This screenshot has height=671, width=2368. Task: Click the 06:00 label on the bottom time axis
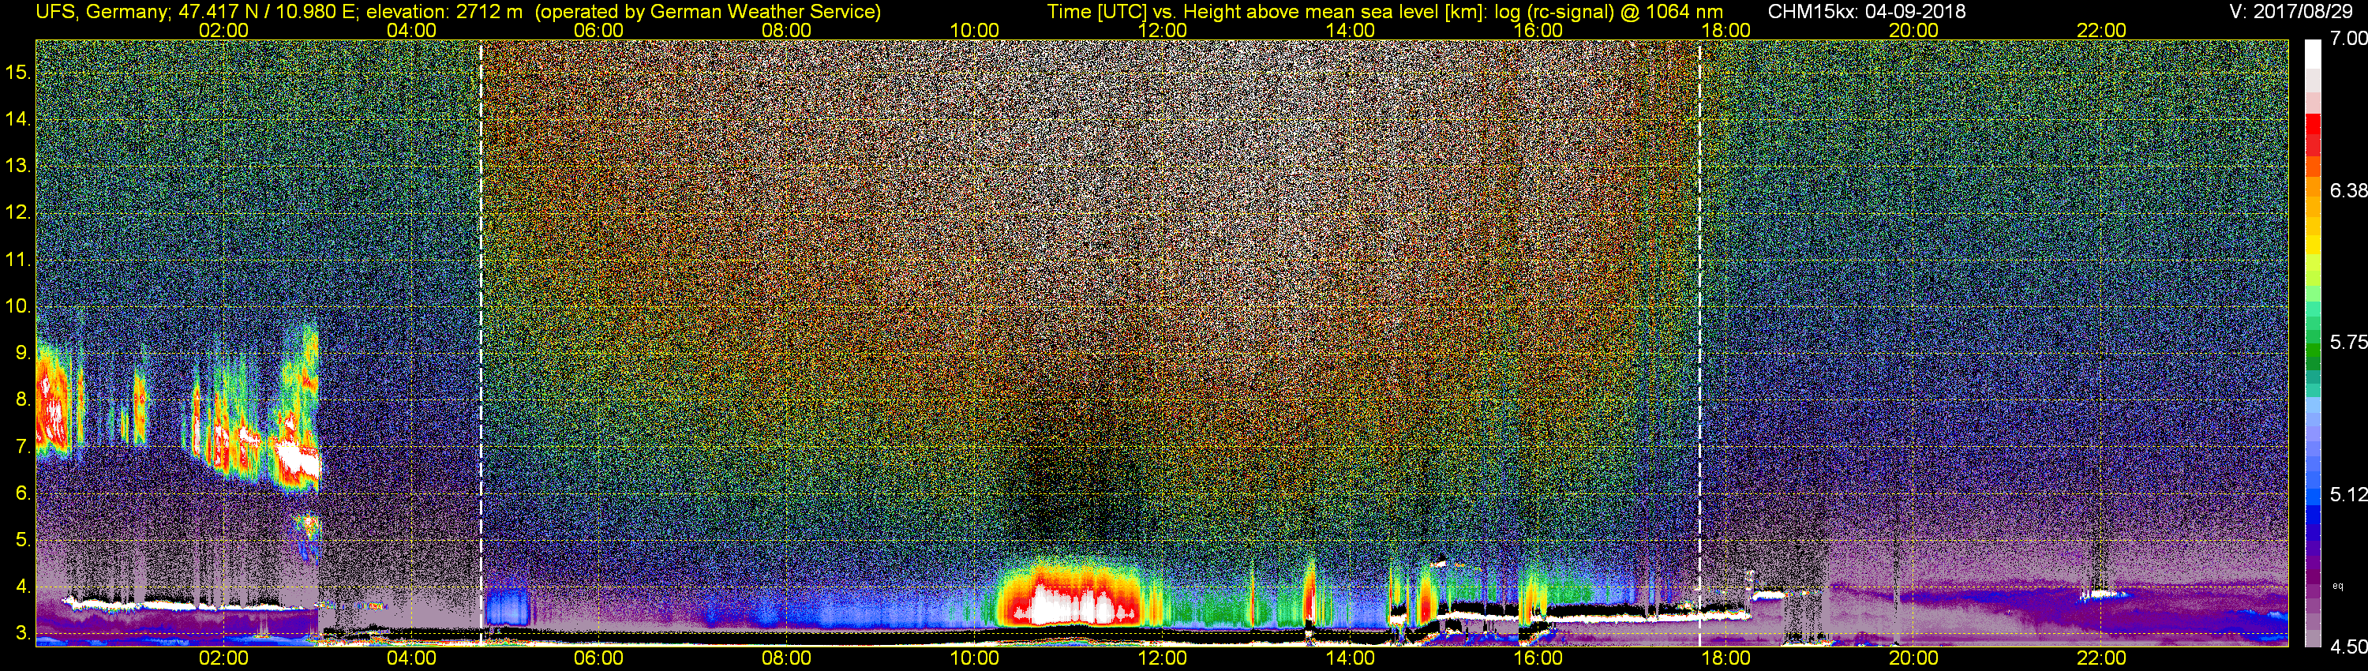tap(598, 658)
